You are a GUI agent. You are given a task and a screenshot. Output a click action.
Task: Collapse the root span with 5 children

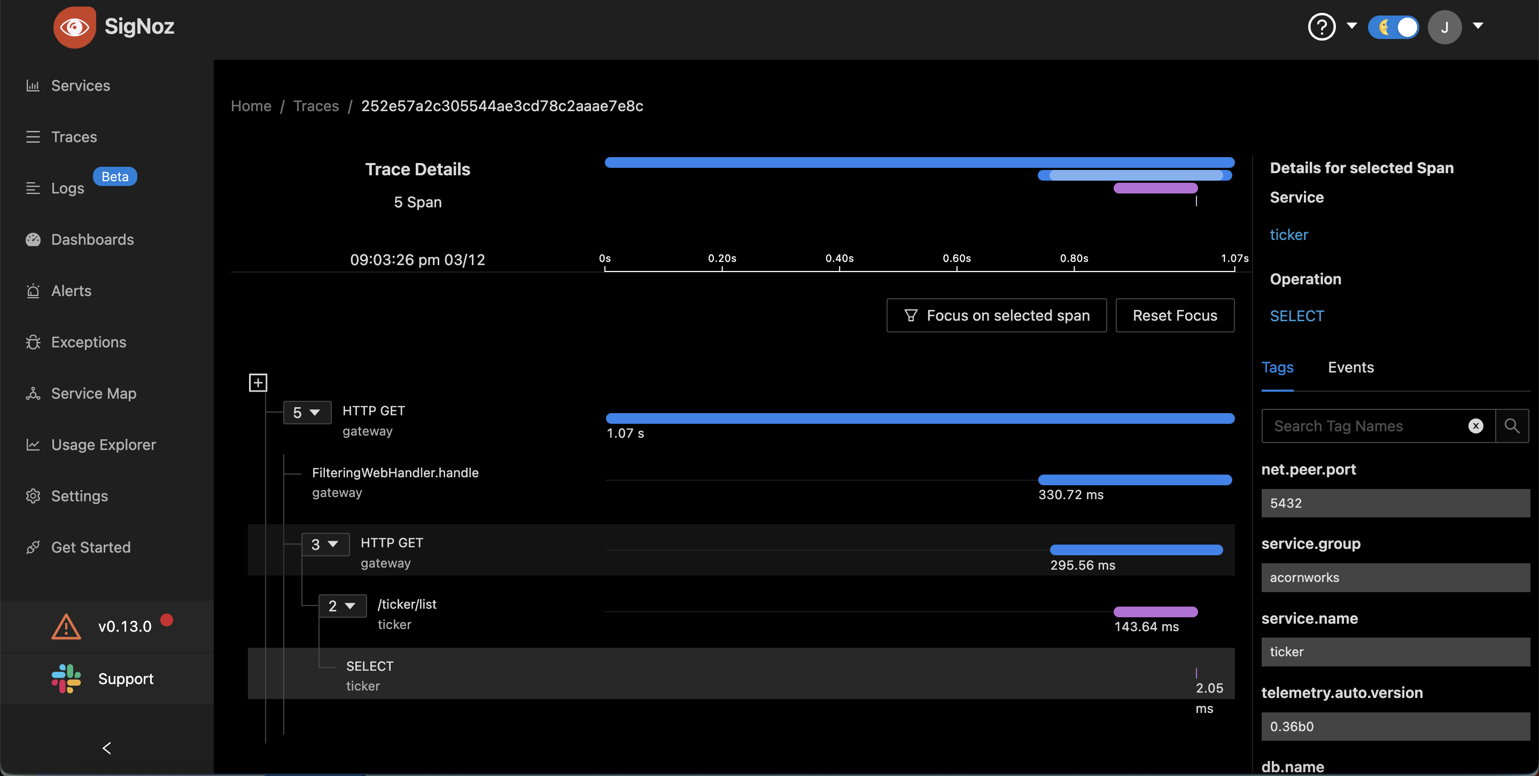pos(307,413)
